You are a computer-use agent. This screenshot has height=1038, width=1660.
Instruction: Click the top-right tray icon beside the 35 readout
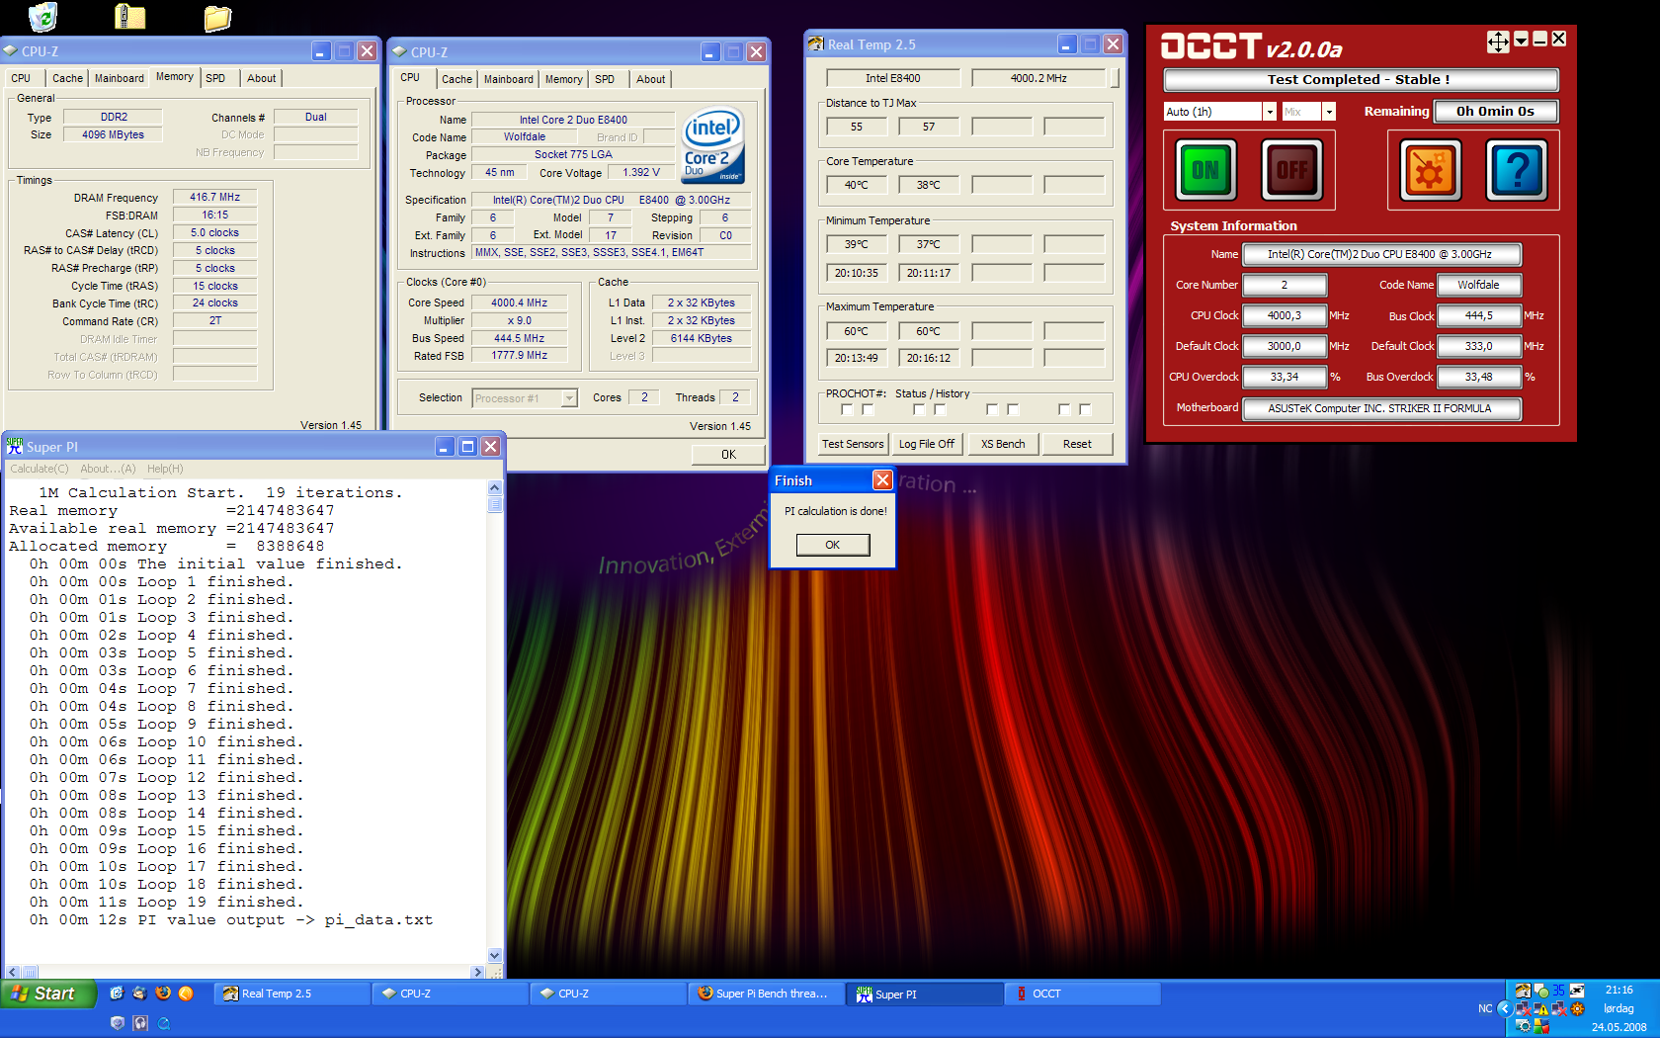pos(1577,991)
